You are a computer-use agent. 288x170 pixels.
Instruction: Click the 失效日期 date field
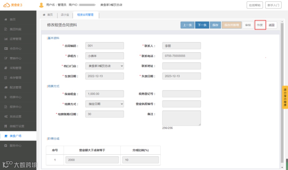(182, 76)
